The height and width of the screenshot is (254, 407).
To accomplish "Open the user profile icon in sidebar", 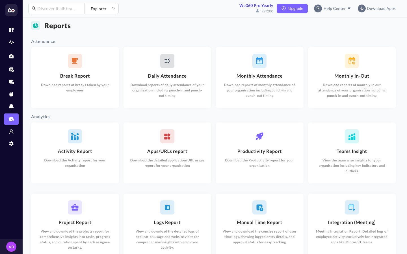I will (11, 132).
